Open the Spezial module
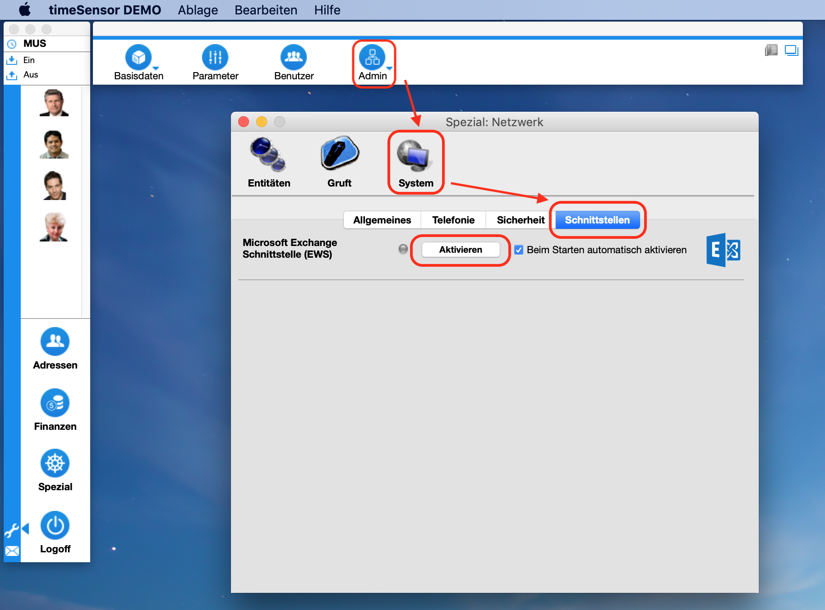825x610 pixels. [55, 463]
